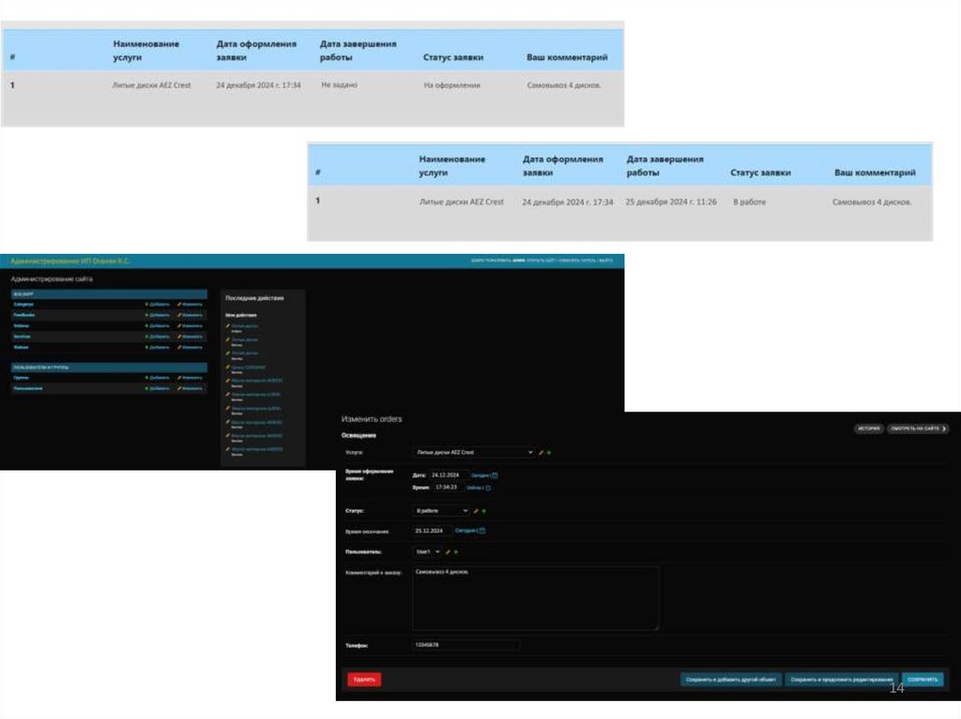Viewport: 961px width, 719px height.
Task: Click Добавить in the Servicess row
Action: pyautogui.click(x=158, y=337)
